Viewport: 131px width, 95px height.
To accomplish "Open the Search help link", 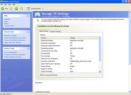I will [x=6, y=23].
